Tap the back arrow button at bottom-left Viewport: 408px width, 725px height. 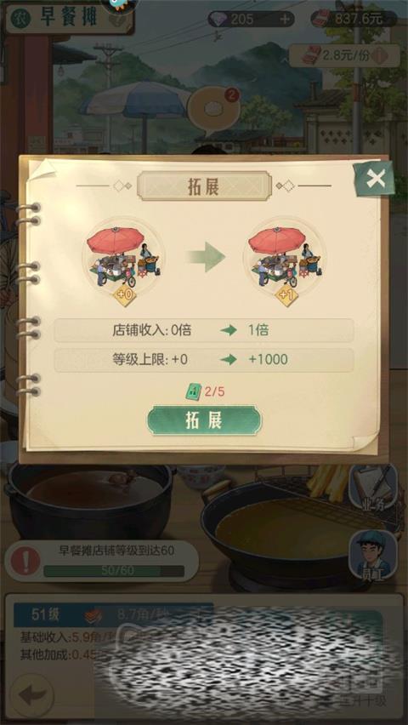coord(32,695)
